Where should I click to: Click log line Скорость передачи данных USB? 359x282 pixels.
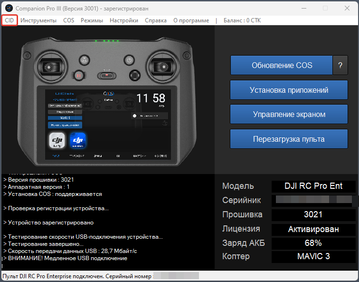(x=70, y=251)
